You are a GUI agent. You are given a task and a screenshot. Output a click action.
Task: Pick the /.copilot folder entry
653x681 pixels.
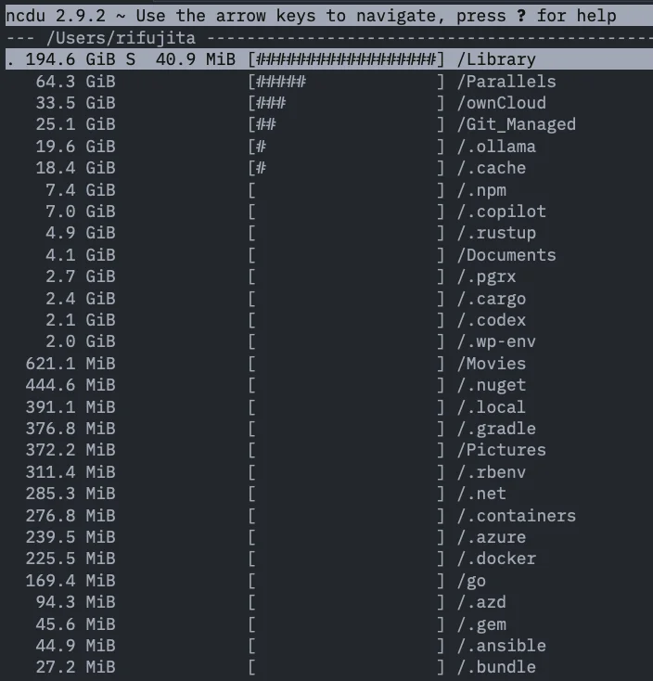click(x=502, y=212)
